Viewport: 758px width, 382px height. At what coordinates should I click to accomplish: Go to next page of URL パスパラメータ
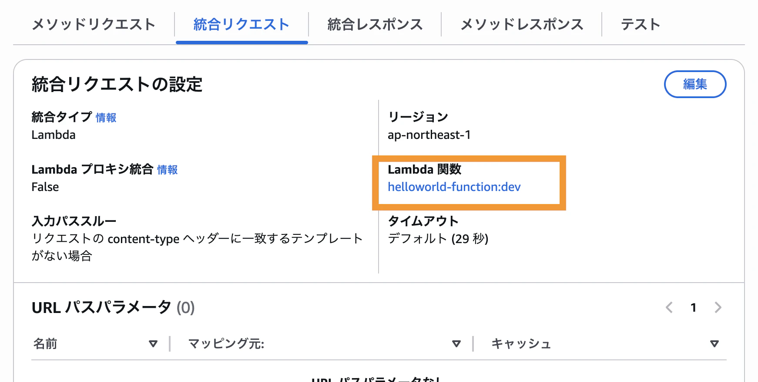[718, 308]
